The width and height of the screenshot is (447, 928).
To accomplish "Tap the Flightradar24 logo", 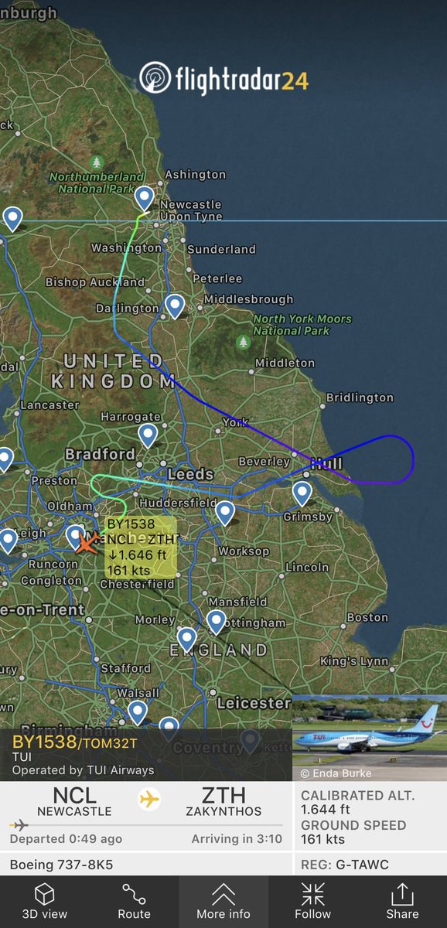I will tap(223, 77).
